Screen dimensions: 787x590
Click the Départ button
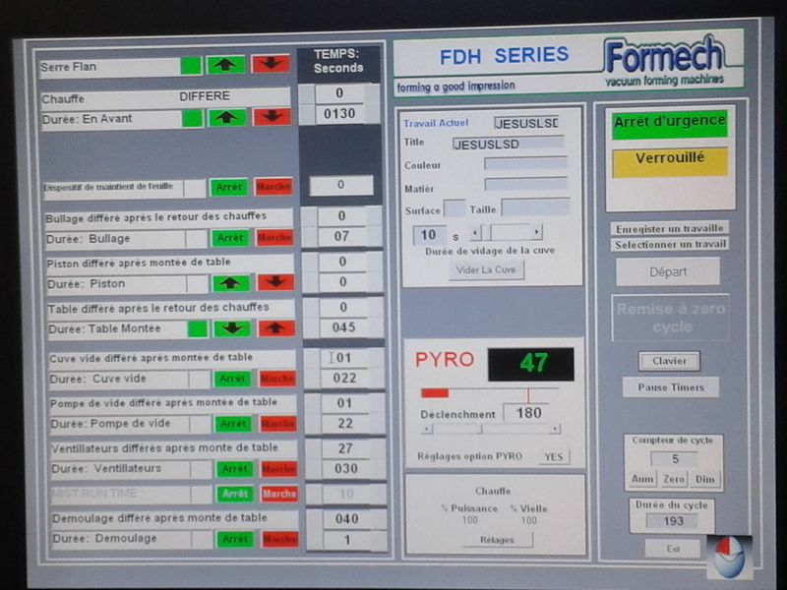(668, 272)
